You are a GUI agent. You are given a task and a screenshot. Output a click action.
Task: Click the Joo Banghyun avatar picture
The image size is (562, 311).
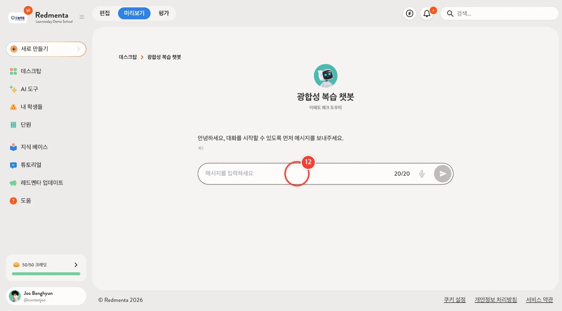pyautogui.click(x=15, y=296)
